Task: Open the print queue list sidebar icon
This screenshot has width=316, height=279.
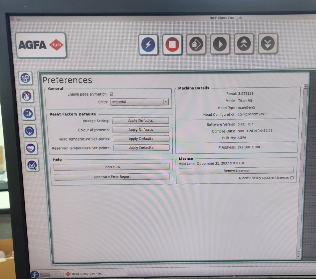Action: coord(28,114)
